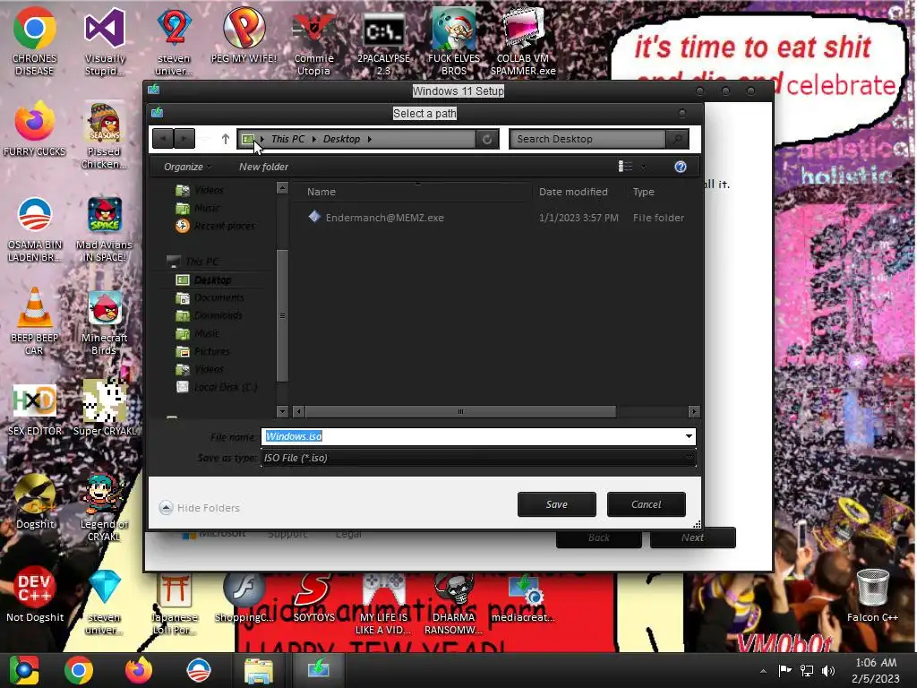Select Documents in the navigation tree

click(219, 297)
